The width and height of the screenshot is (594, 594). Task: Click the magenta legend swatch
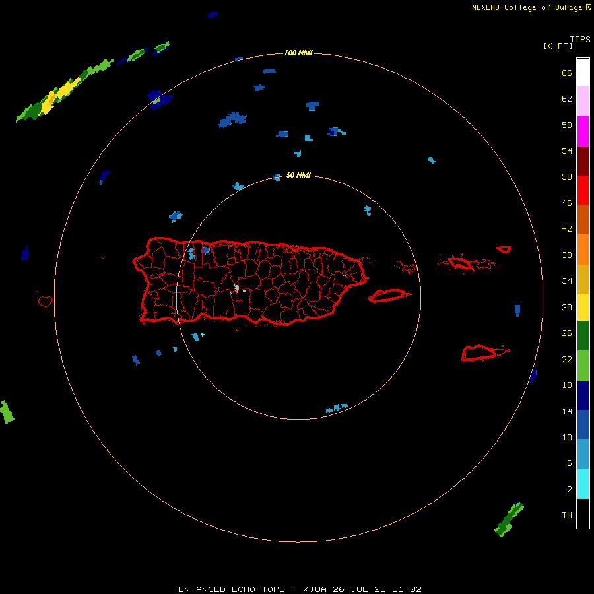[x=583, y=131]
